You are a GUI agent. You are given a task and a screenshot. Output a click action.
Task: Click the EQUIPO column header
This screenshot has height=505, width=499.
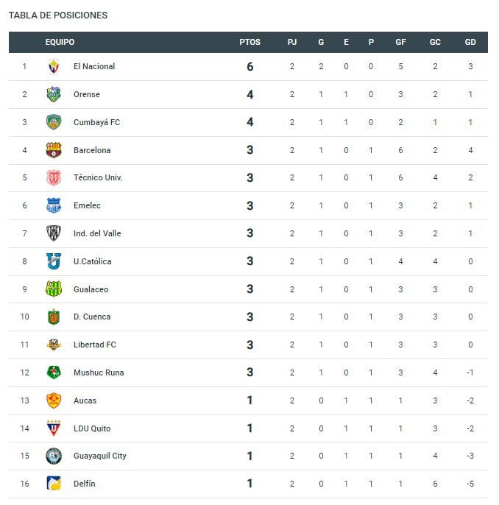60,42
